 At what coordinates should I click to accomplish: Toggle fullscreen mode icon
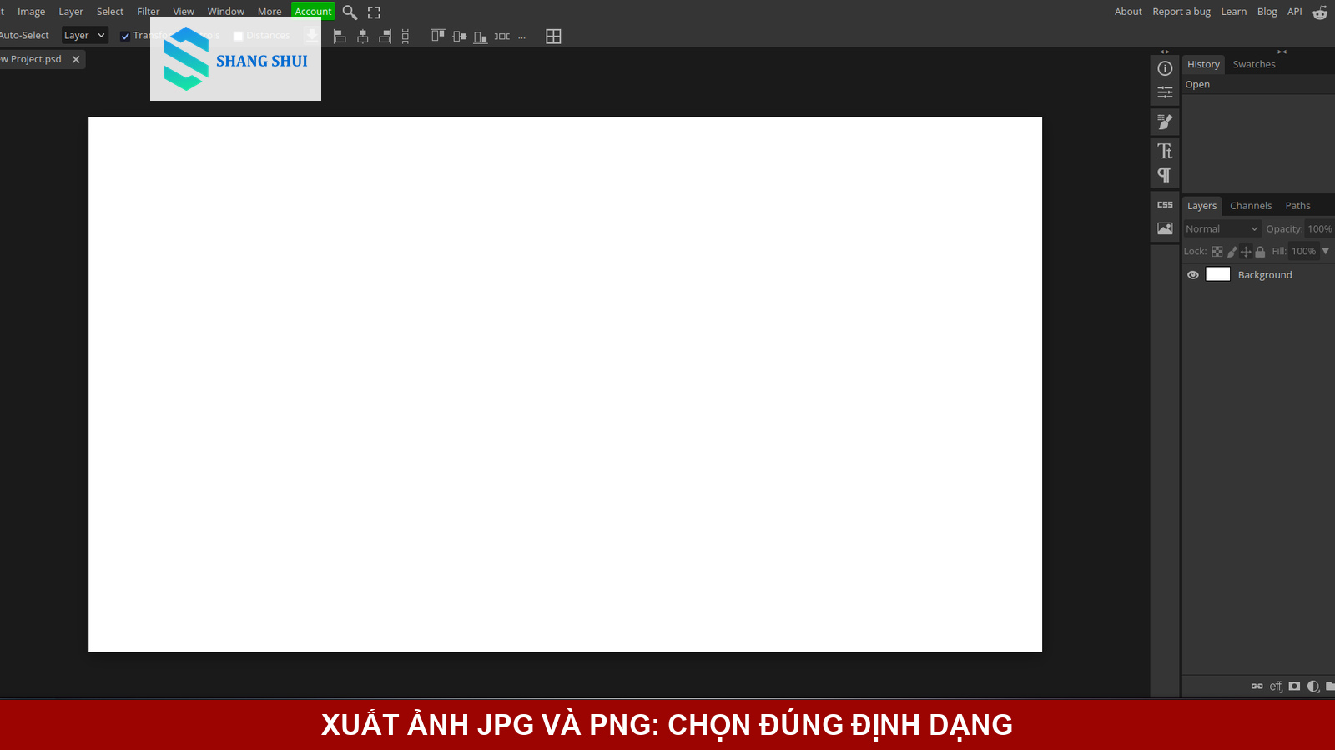coord(374,12)
